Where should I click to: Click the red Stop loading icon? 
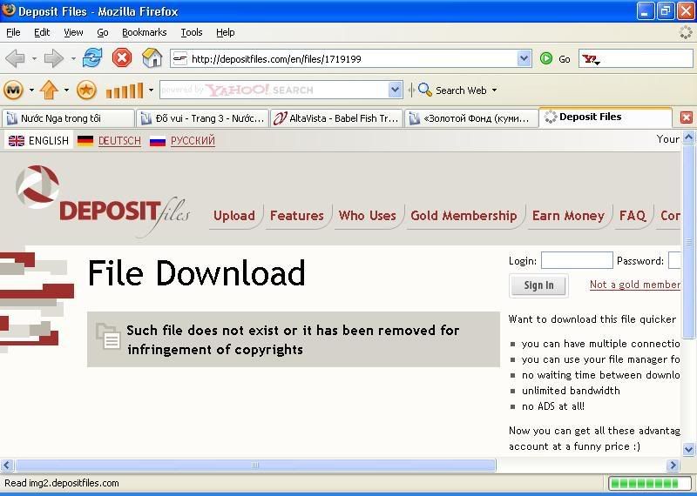point(122,58)
